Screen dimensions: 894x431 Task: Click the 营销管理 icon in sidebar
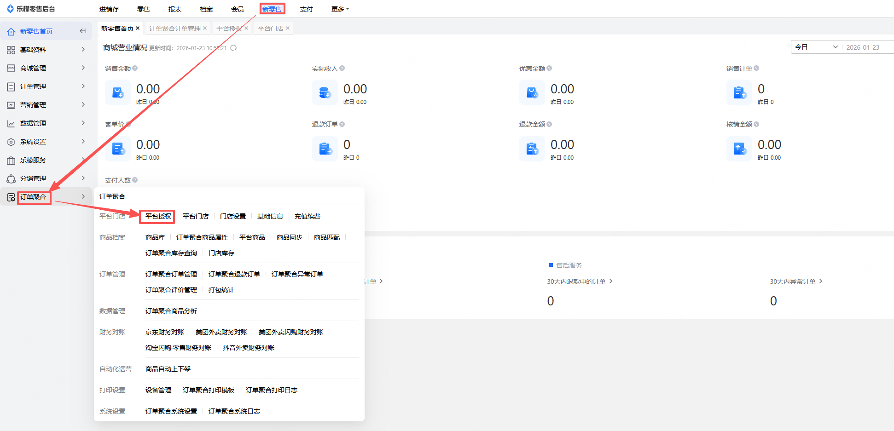pos(11,105)
